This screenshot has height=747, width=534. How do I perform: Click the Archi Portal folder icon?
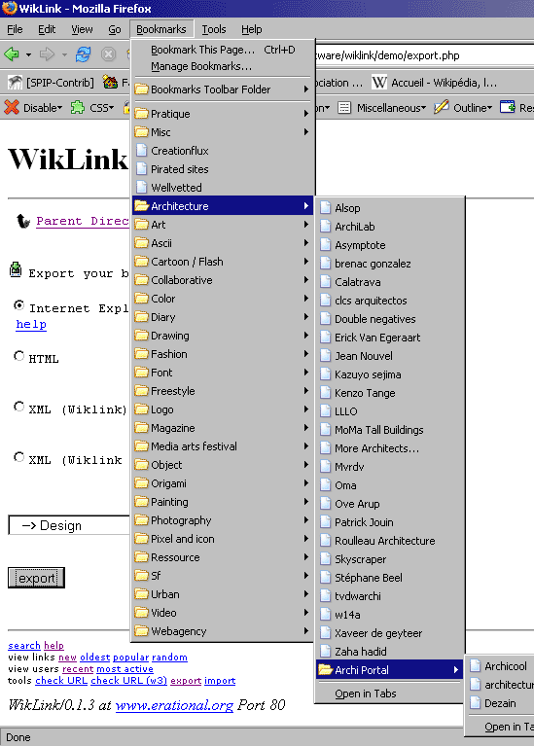point(325,670)
